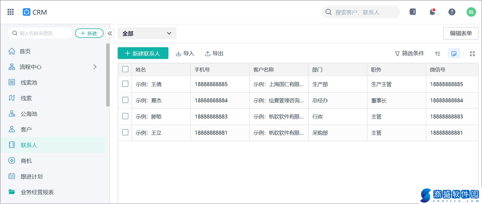
Task: Click the 线索池 sidebar icon
Action: pyautogui.click(x=12, y=82)
